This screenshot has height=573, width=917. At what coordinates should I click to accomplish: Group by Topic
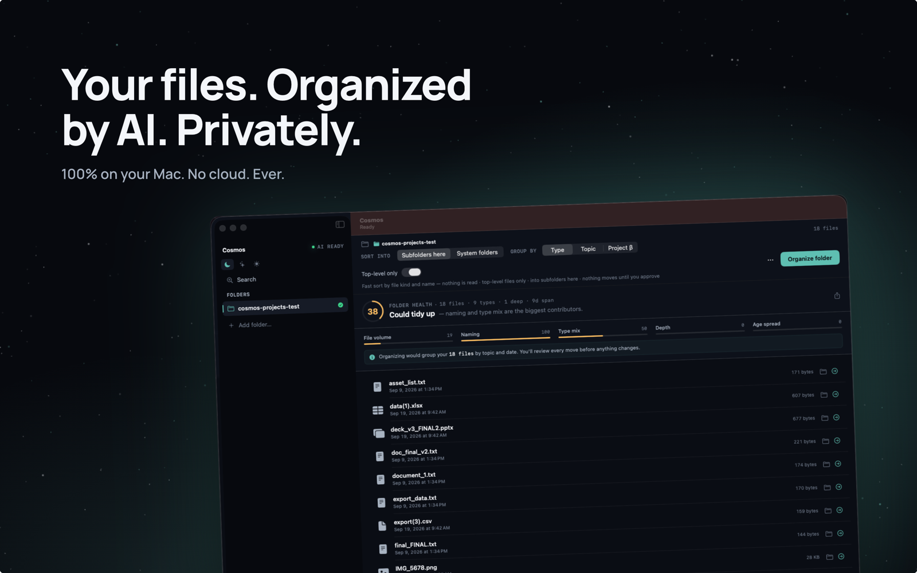coord(588,249)
